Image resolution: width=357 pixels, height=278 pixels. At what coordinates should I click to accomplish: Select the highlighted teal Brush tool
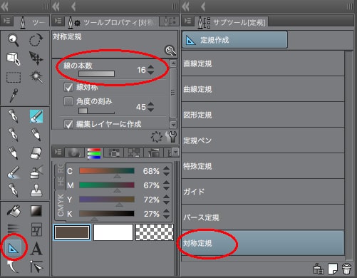coord(36,116)
